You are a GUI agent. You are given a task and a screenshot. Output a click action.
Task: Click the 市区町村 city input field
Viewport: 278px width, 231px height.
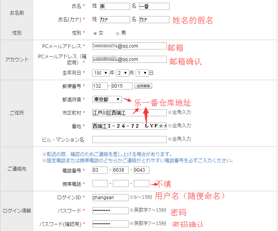pos(129,113)
